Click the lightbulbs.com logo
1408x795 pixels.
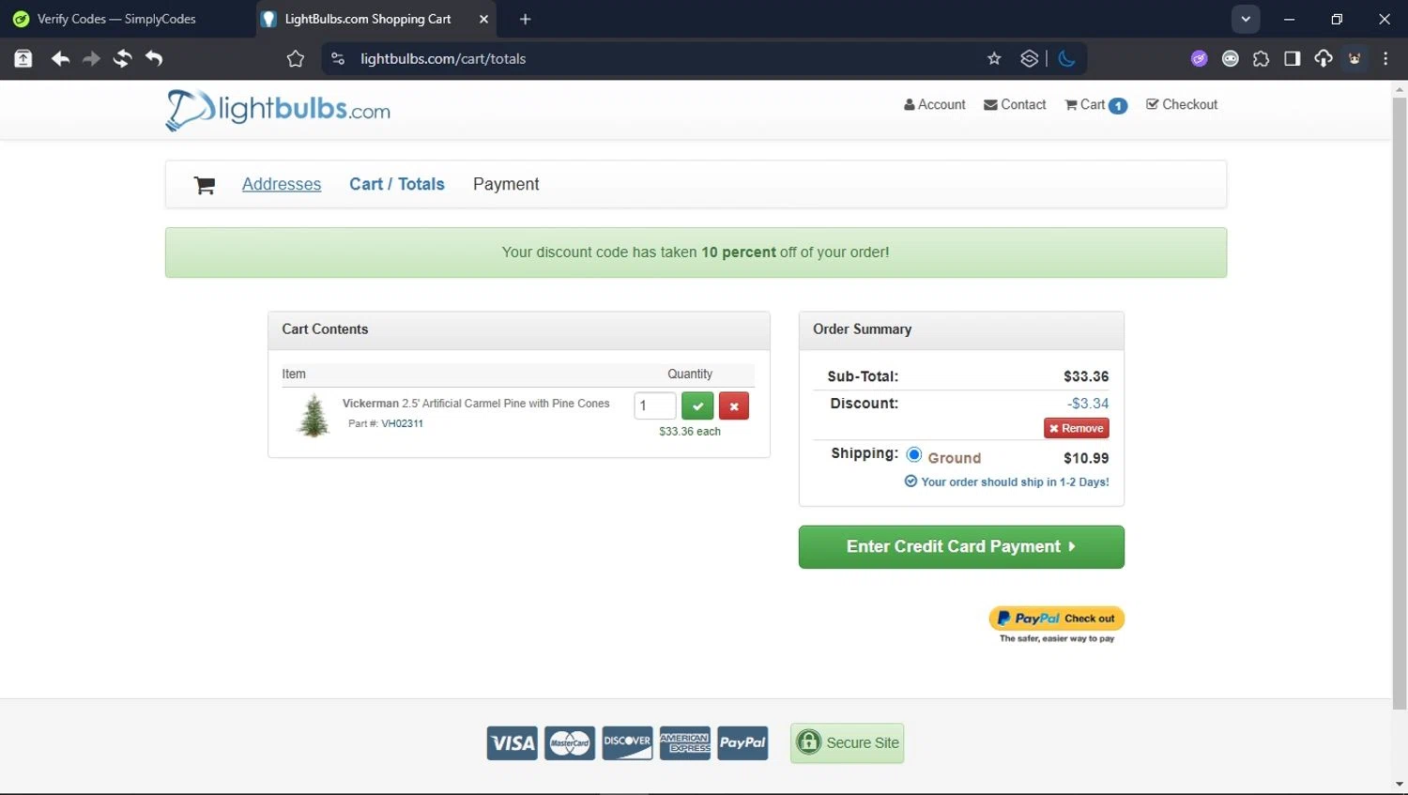pyautogui.click(x=278, y=110)
